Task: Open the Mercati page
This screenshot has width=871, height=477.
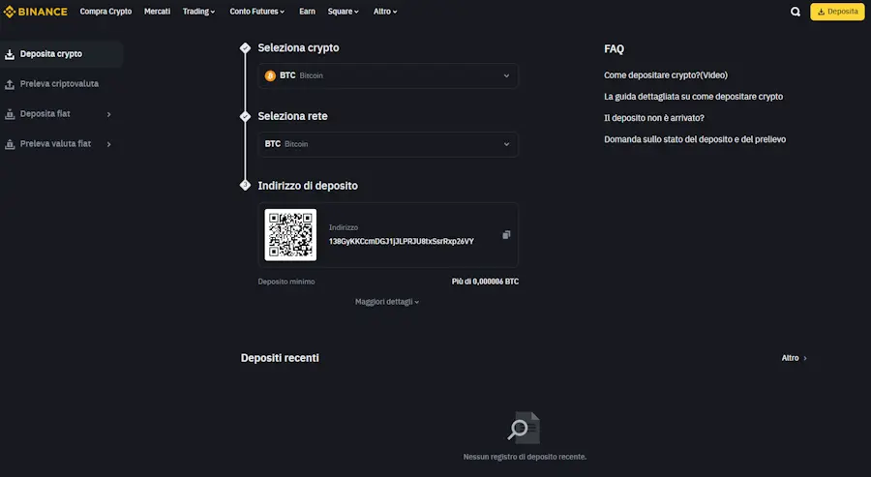Action: 157,11
